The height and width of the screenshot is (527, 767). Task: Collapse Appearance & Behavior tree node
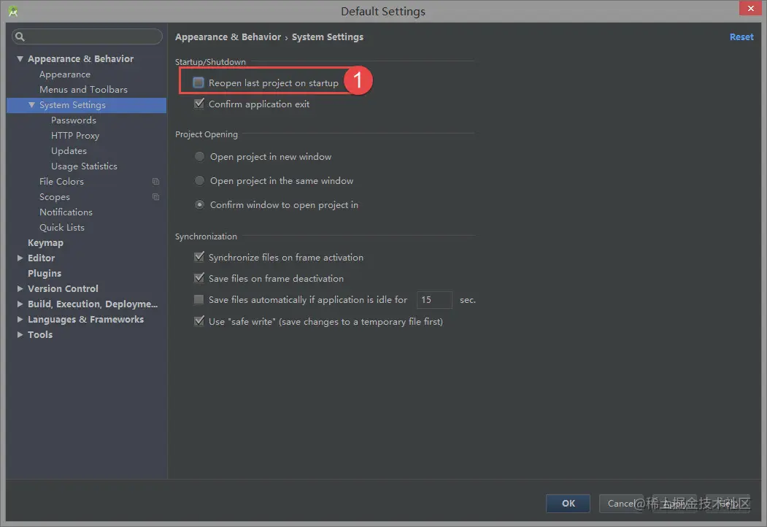click(x=20, y=58)
